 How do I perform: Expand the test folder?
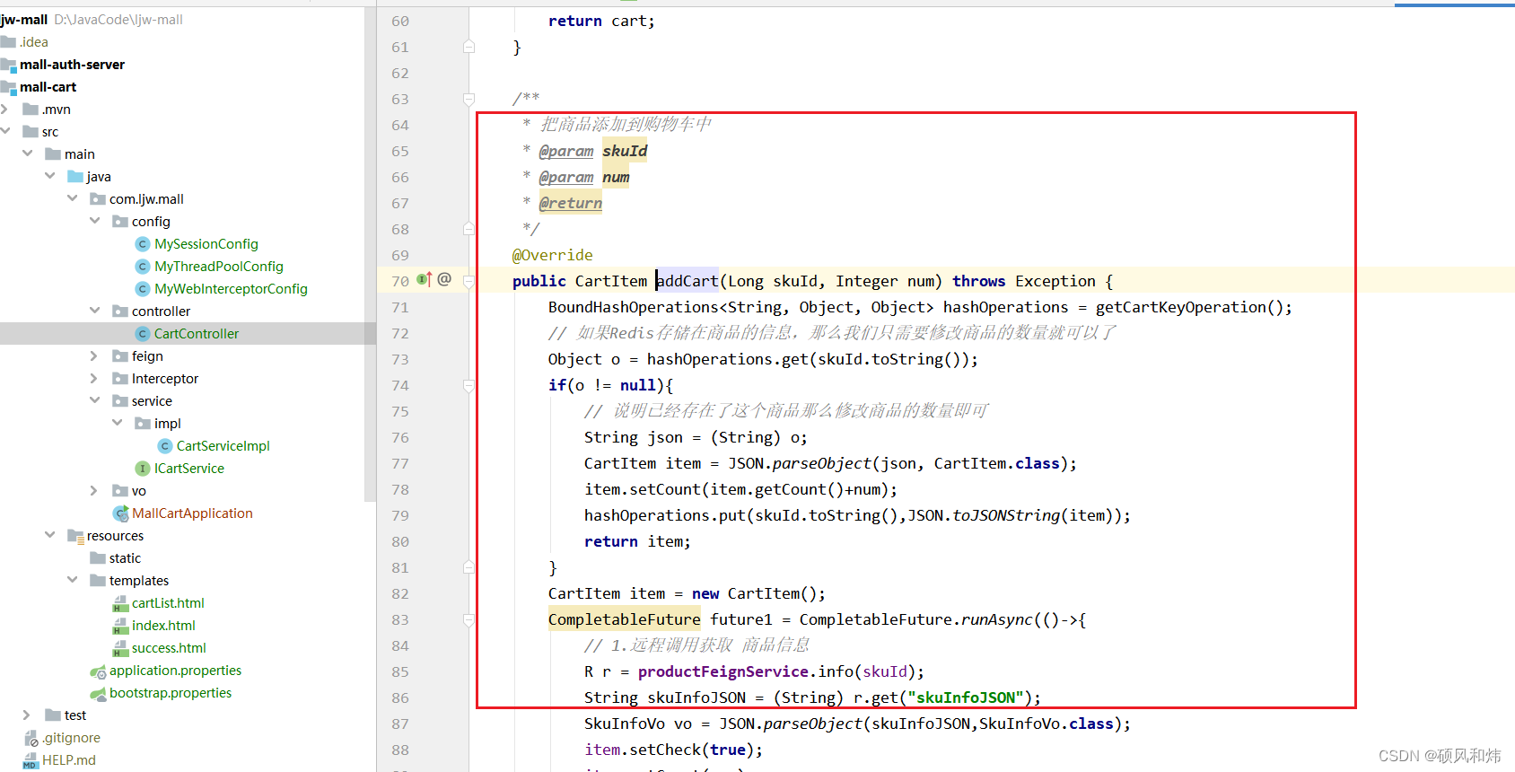point(27,715)
